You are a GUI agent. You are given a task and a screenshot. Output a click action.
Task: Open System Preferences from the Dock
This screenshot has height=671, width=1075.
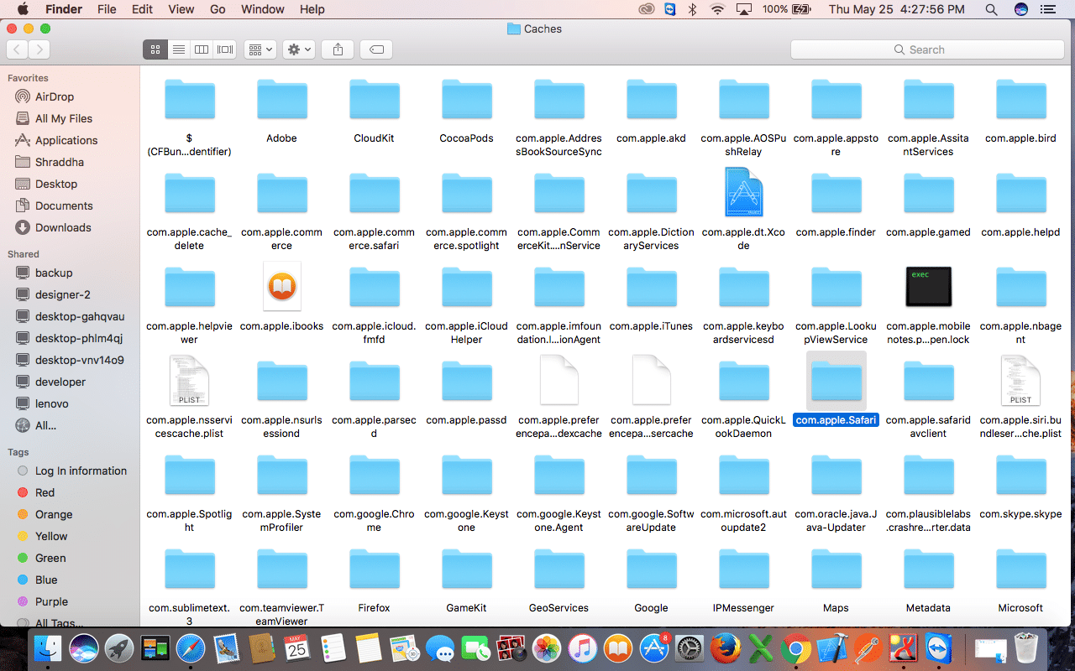pos(690,649)
